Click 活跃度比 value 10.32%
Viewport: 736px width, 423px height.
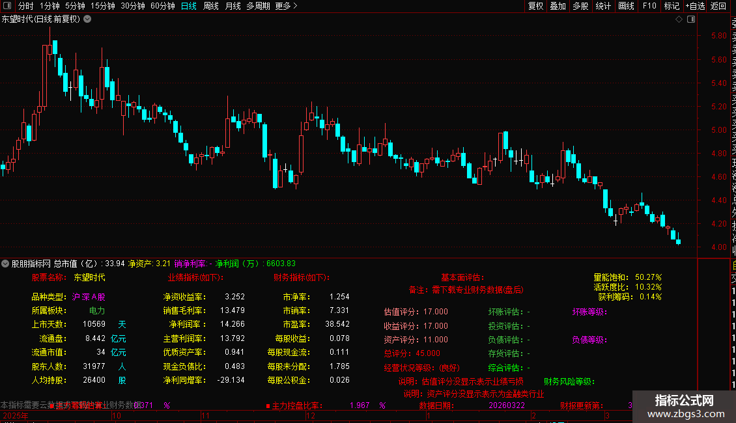pos(648,286)
